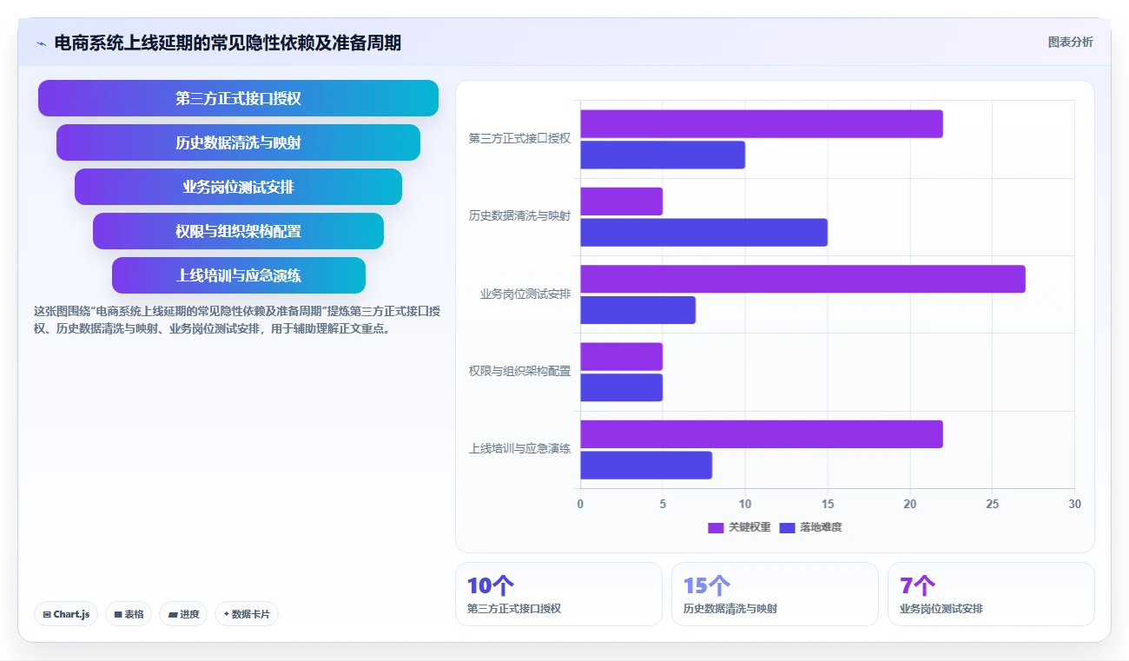Click the x-axis value 15
This screenshot has width=1129, height=661.
(x=828, y=504)
